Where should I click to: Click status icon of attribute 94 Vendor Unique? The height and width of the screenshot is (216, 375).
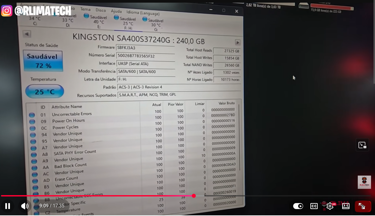[x=33, y=135]
